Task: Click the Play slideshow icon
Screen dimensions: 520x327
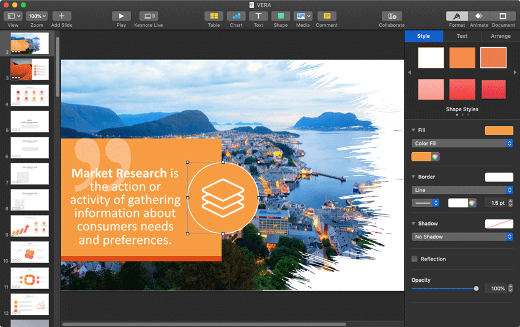Action: [x=121, y=16]
